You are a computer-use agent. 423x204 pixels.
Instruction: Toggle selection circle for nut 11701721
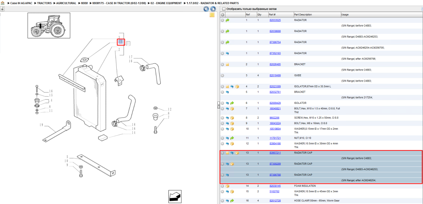pos(222,138)
